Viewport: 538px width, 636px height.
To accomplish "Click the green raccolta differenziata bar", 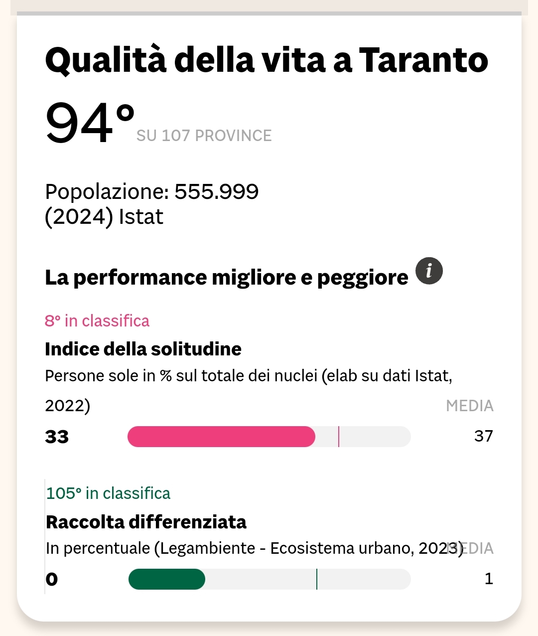I will pyautogui.click(x=167, y=579).
